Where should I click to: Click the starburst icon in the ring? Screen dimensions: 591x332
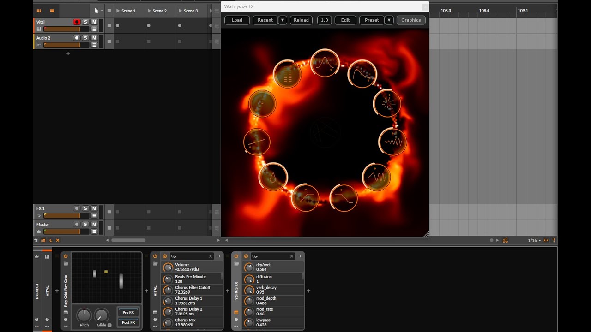click(x=387, y=103)
